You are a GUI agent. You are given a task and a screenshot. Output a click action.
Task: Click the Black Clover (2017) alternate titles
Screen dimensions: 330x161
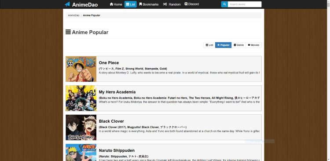(143, 127)
